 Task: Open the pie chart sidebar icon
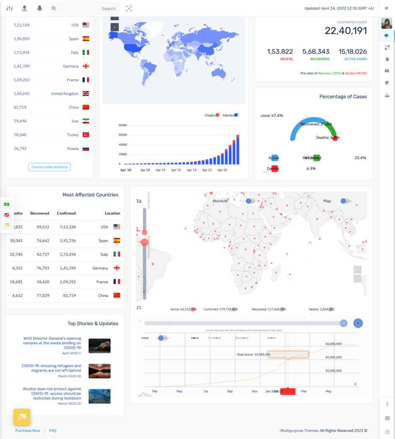387,83
